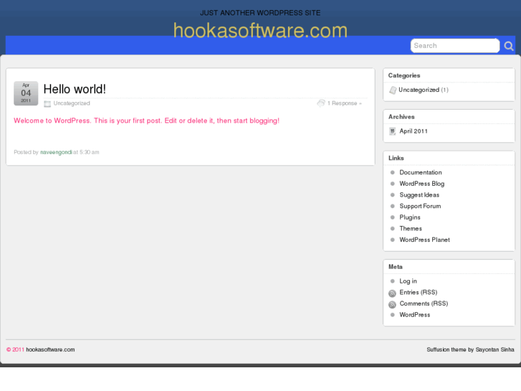Viewport: 521px width, 391px height.
Task: Open the hookasoftware.com site title link
Action: tap(260, 31)
